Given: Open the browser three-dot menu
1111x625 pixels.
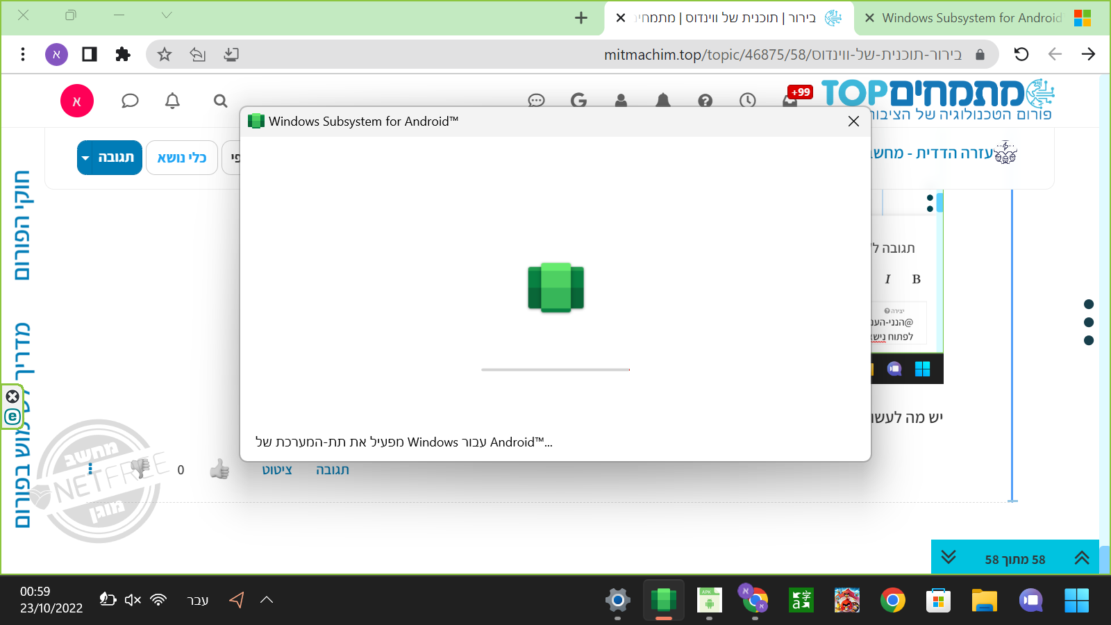Looking at the screenshot, I should coord(23,54).
